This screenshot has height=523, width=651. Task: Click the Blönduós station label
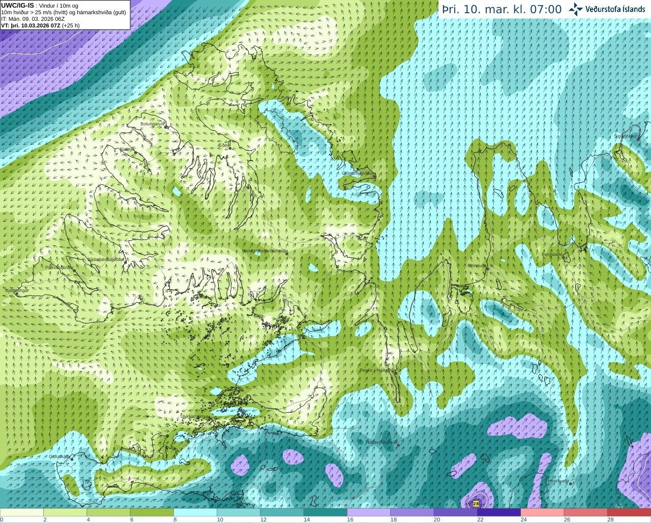[x=477, y=266]
